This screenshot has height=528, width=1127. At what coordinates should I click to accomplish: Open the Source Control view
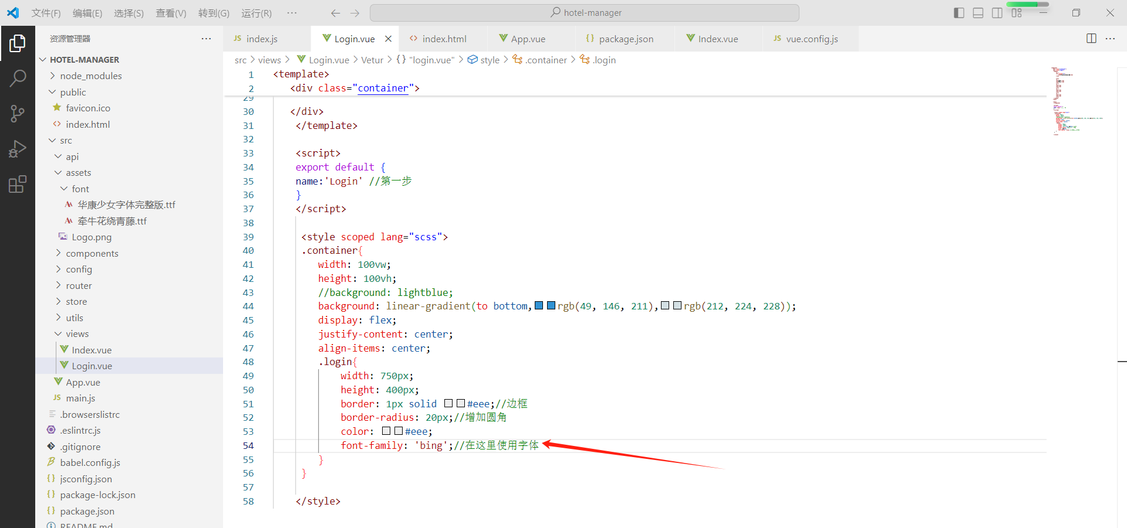18,114
